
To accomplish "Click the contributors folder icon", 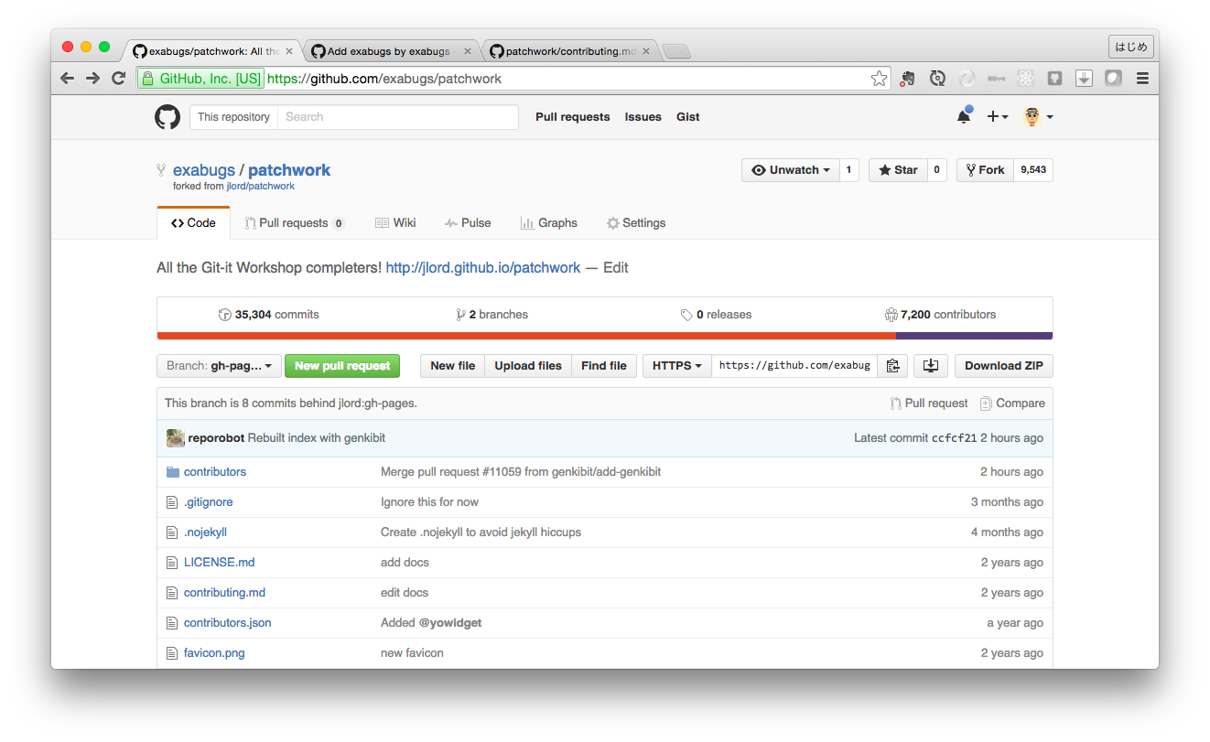I will pyautogui.click(x=172, y=472).
